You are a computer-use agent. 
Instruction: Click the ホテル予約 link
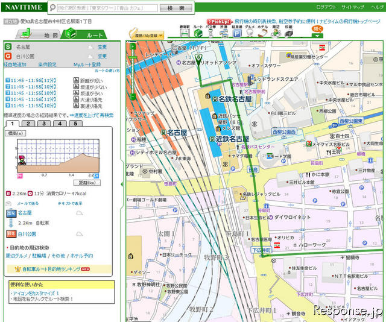(82, 256)
